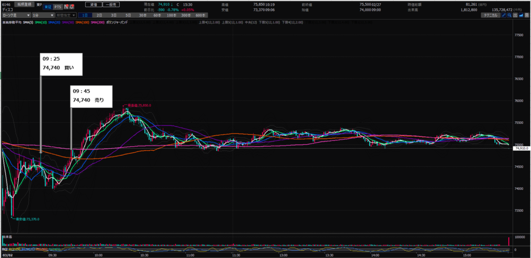This screenshot has width=531, height=258.
Task: Select the pencil drawing tool icon
Action: [503, 16]
